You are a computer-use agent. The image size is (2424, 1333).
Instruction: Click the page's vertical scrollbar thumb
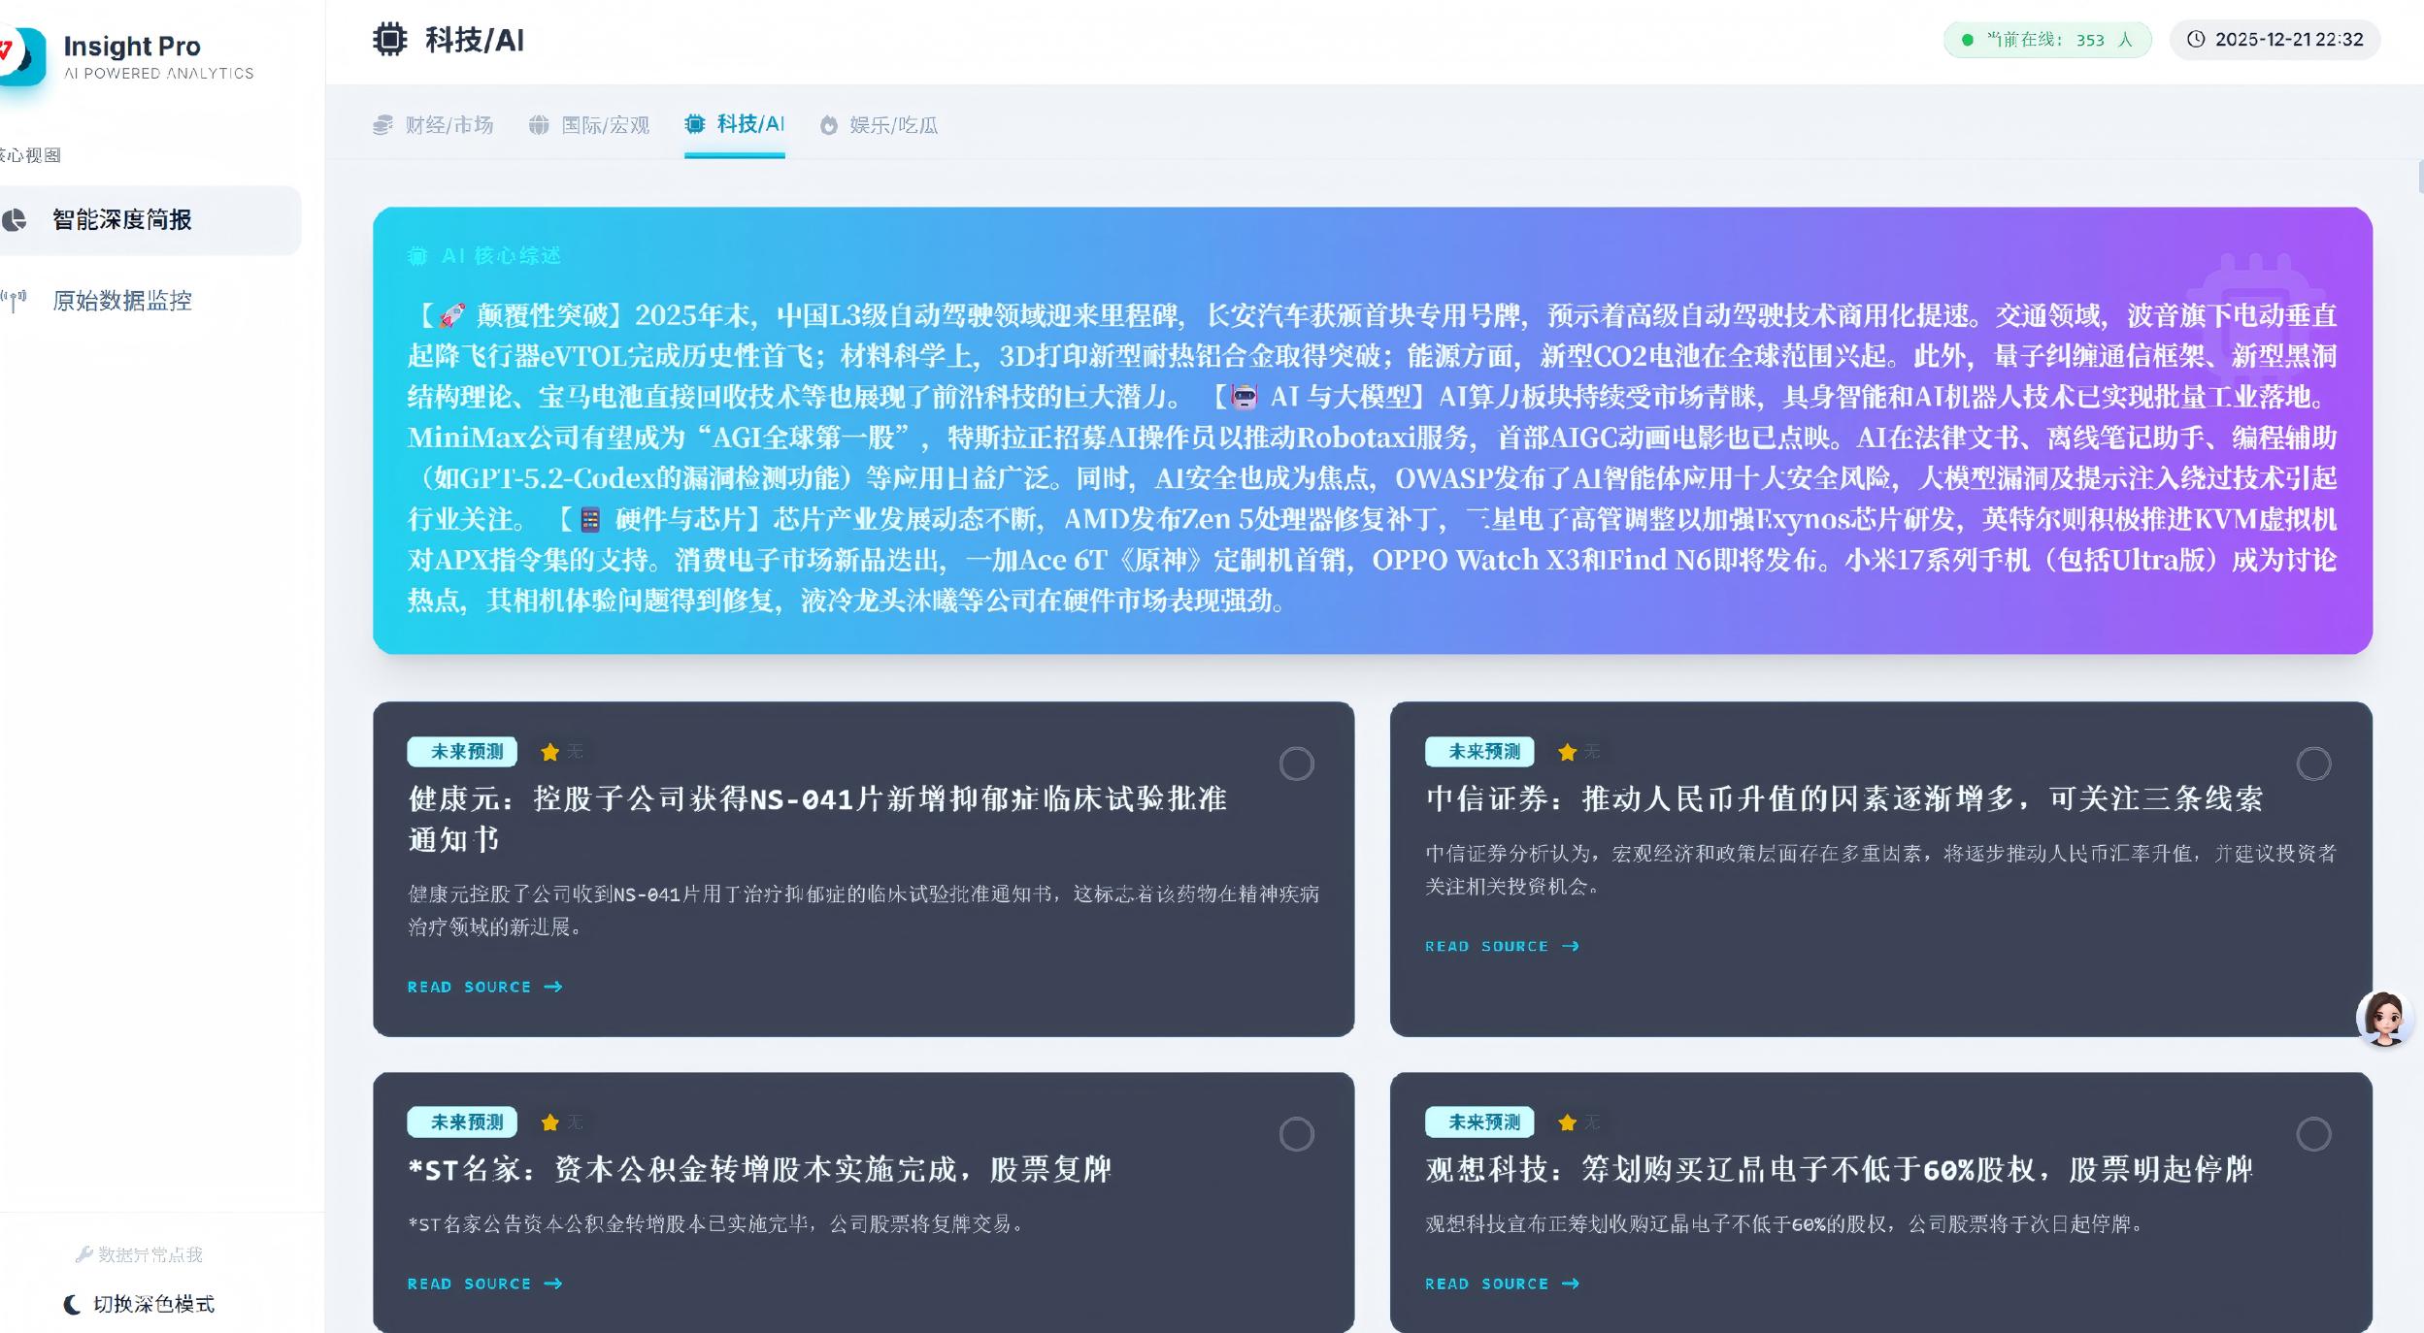(2420, 177)
